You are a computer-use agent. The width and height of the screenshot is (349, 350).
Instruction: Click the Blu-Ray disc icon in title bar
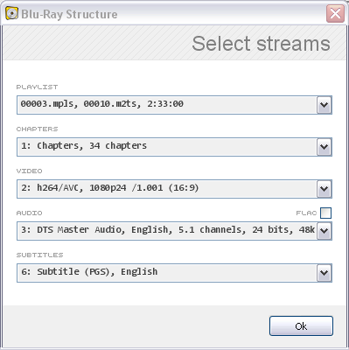click(11, 14)
